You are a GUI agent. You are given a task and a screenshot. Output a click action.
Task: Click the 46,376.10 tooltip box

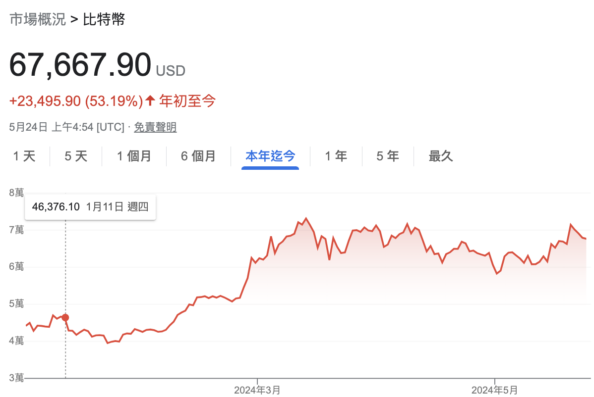[90, 207]
